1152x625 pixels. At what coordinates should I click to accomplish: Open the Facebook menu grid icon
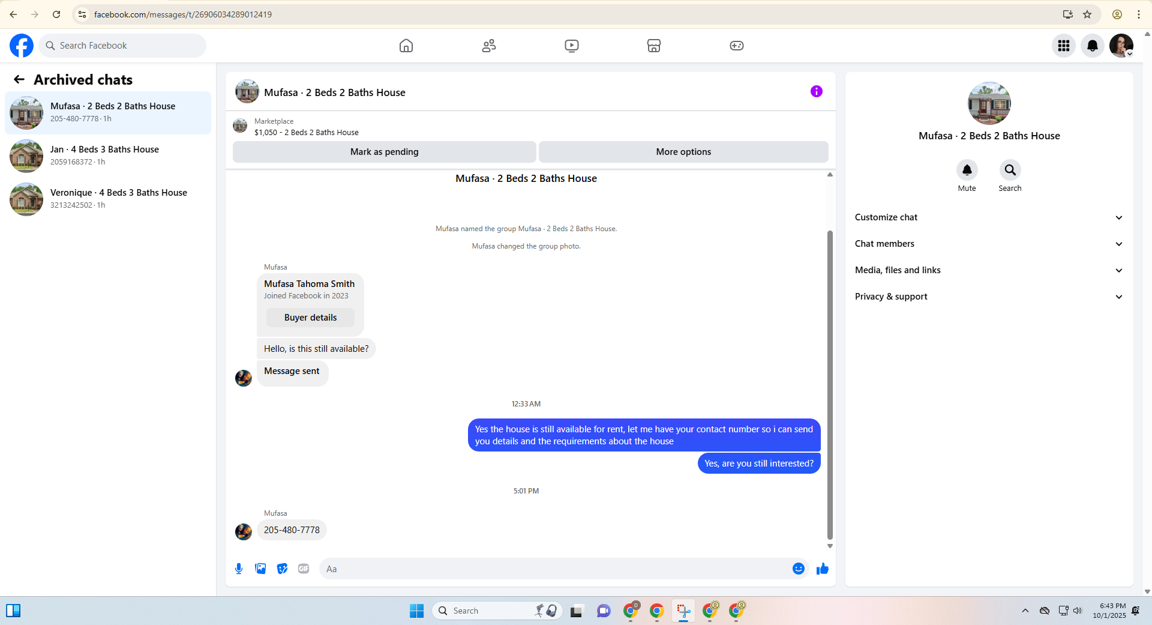coord(1064,46)
